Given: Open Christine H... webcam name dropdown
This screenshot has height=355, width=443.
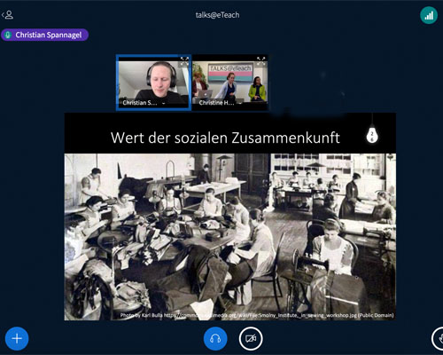Looking at the screenshot, I should [x=220, y=103].
